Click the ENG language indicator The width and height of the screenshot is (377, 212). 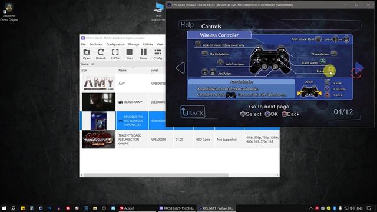[359, 208]
